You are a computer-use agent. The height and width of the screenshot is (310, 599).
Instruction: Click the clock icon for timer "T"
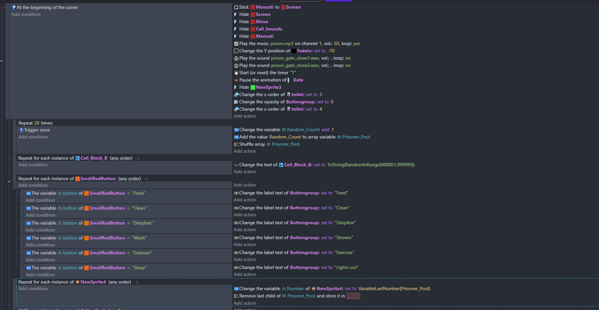236,73
